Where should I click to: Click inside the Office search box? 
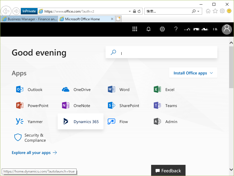tap(166, 53)
